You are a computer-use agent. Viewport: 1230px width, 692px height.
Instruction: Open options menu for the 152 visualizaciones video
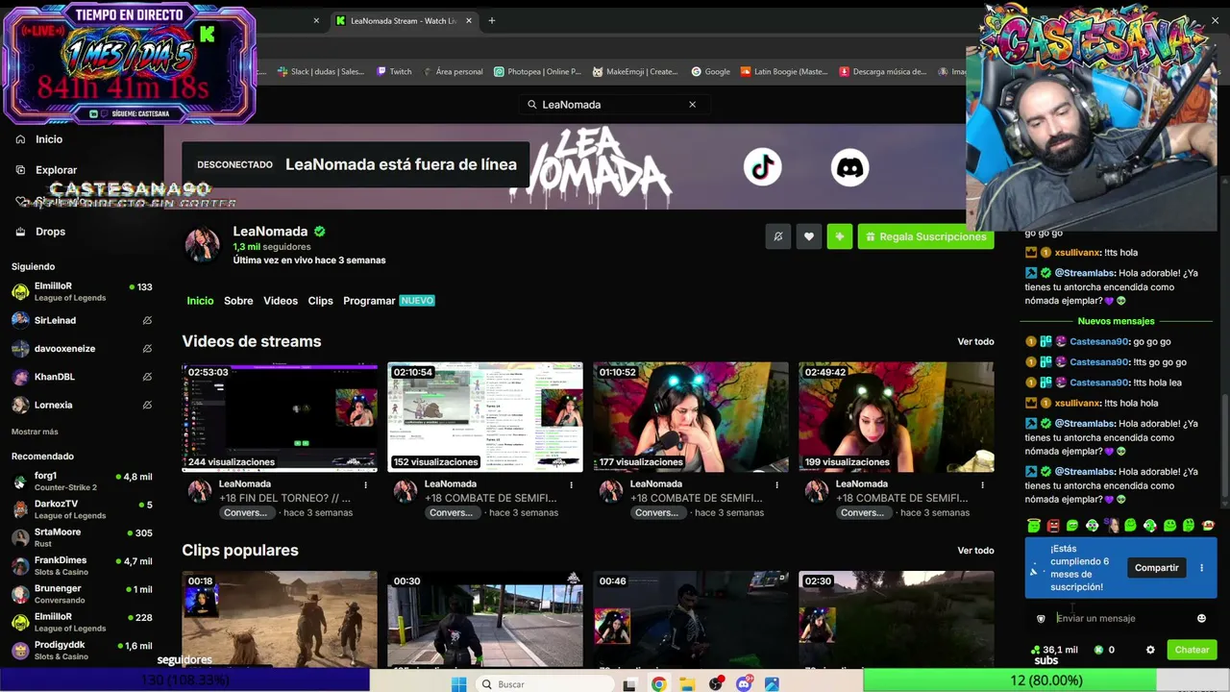(571, 485)
